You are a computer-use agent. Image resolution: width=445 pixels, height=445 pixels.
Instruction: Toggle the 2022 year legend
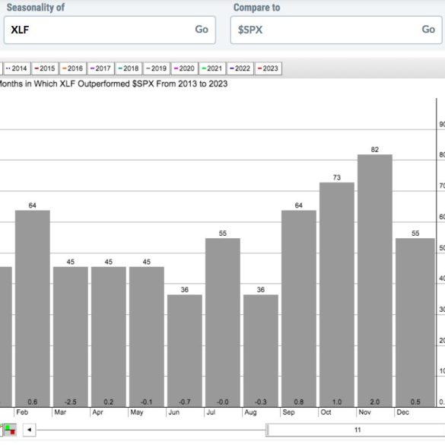pos(240,68)
